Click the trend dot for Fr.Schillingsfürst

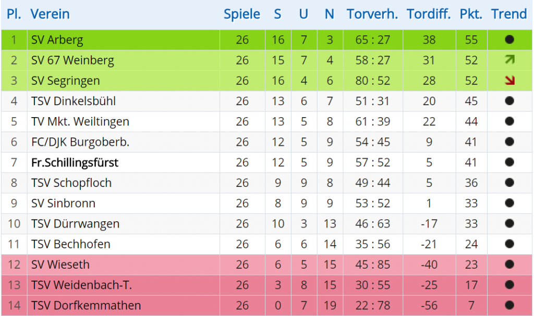click(509, 162)
